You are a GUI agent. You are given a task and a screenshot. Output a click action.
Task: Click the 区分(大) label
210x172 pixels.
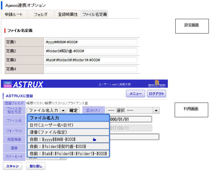click(x=93, y=110)
